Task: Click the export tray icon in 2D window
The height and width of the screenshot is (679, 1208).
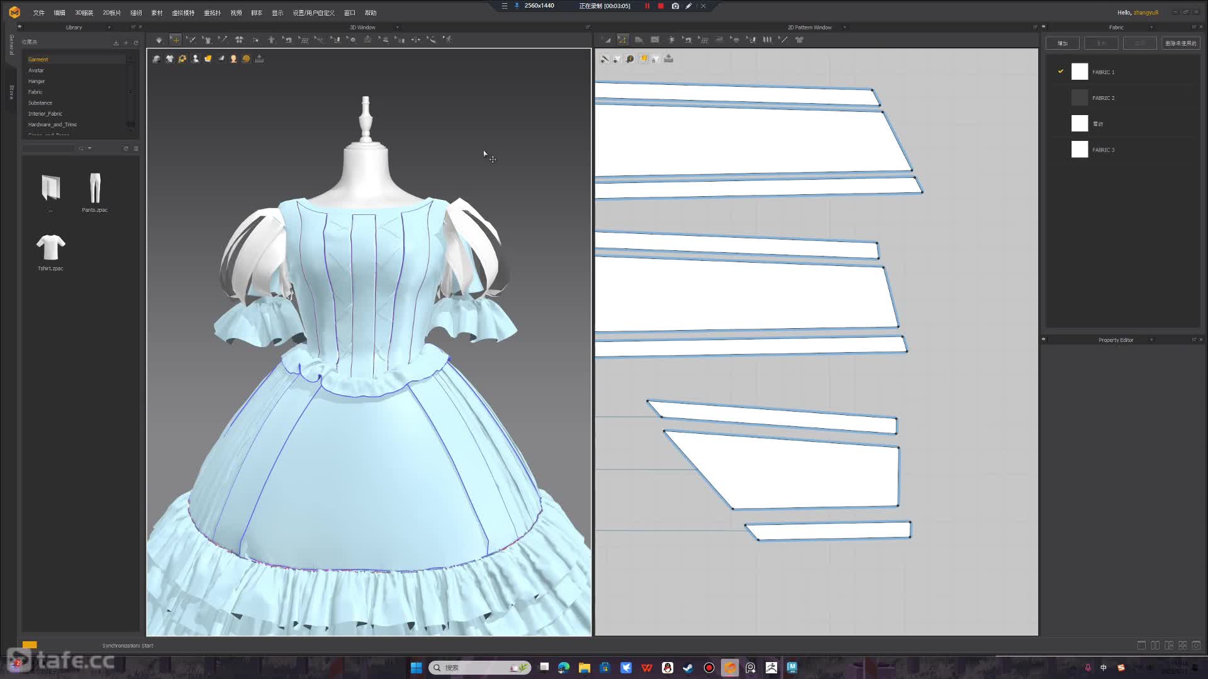Action: point(669,58)
